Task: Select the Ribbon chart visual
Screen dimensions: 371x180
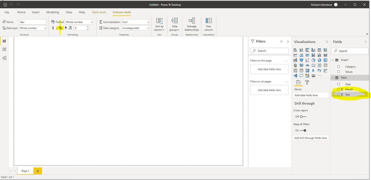Action: (326, 55)
